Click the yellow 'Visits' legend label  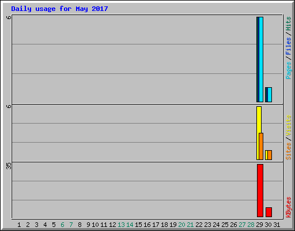click(x=289, y=125)
